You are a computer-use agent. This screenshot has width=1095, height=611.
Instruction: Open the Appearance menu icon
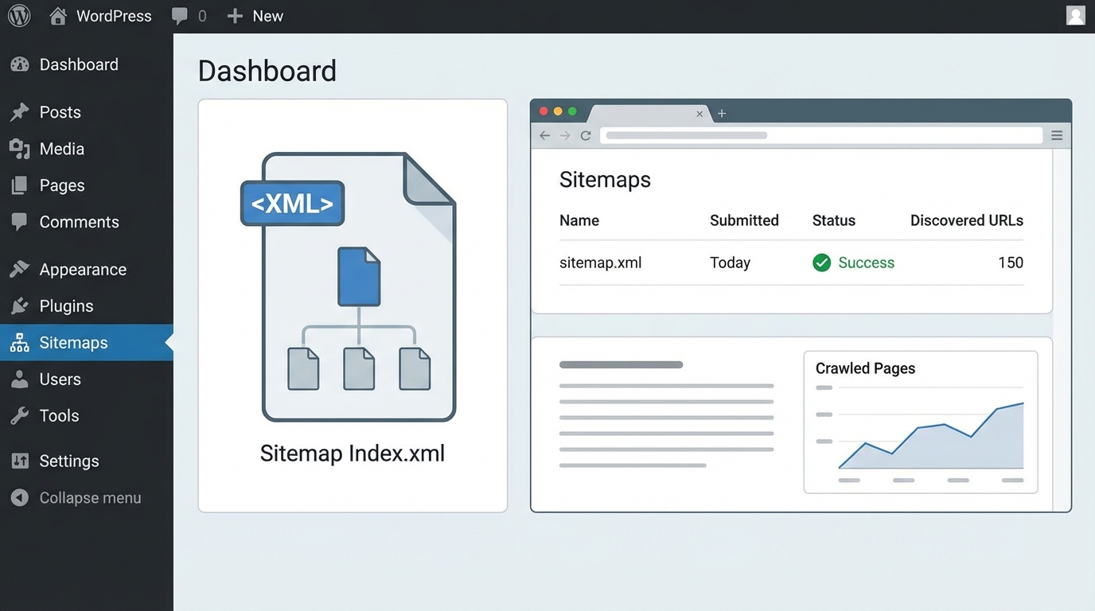point(20,269)
